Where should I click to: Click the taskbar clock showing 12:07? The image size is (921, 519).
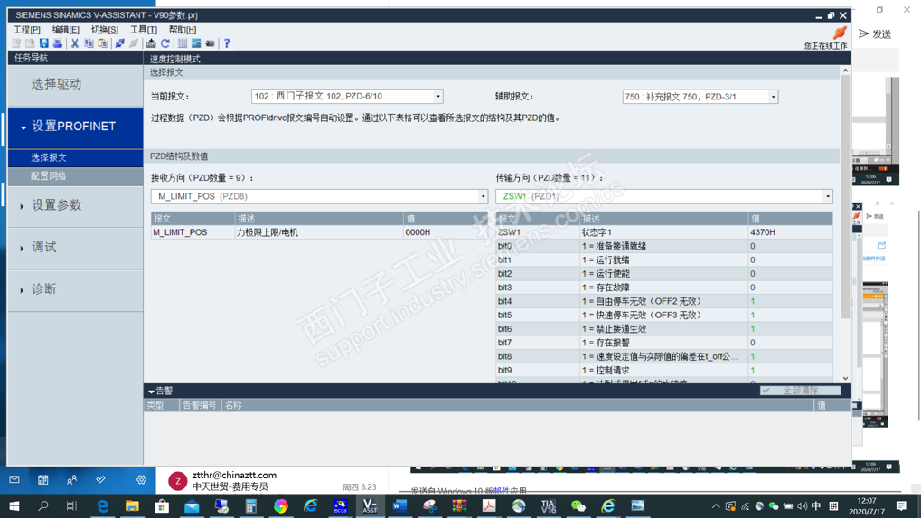(x=867, y=506)
